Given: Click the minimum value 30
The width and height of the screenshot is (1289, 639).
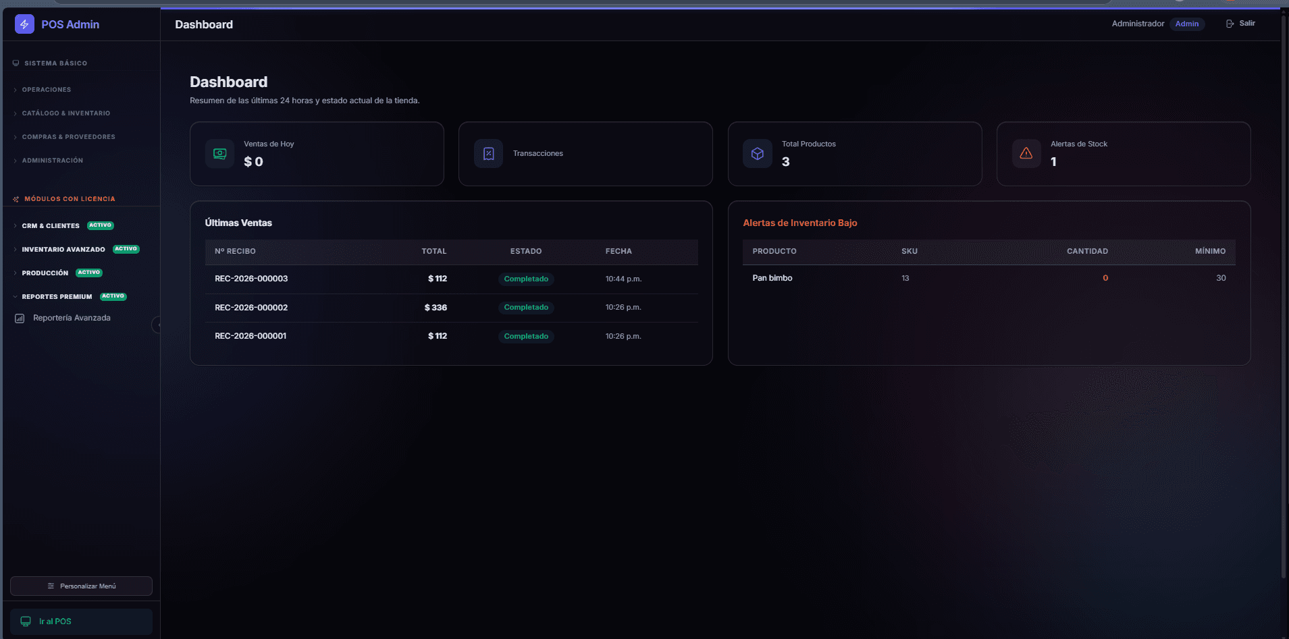Looking at the screenshot, I should [1221, 278].
